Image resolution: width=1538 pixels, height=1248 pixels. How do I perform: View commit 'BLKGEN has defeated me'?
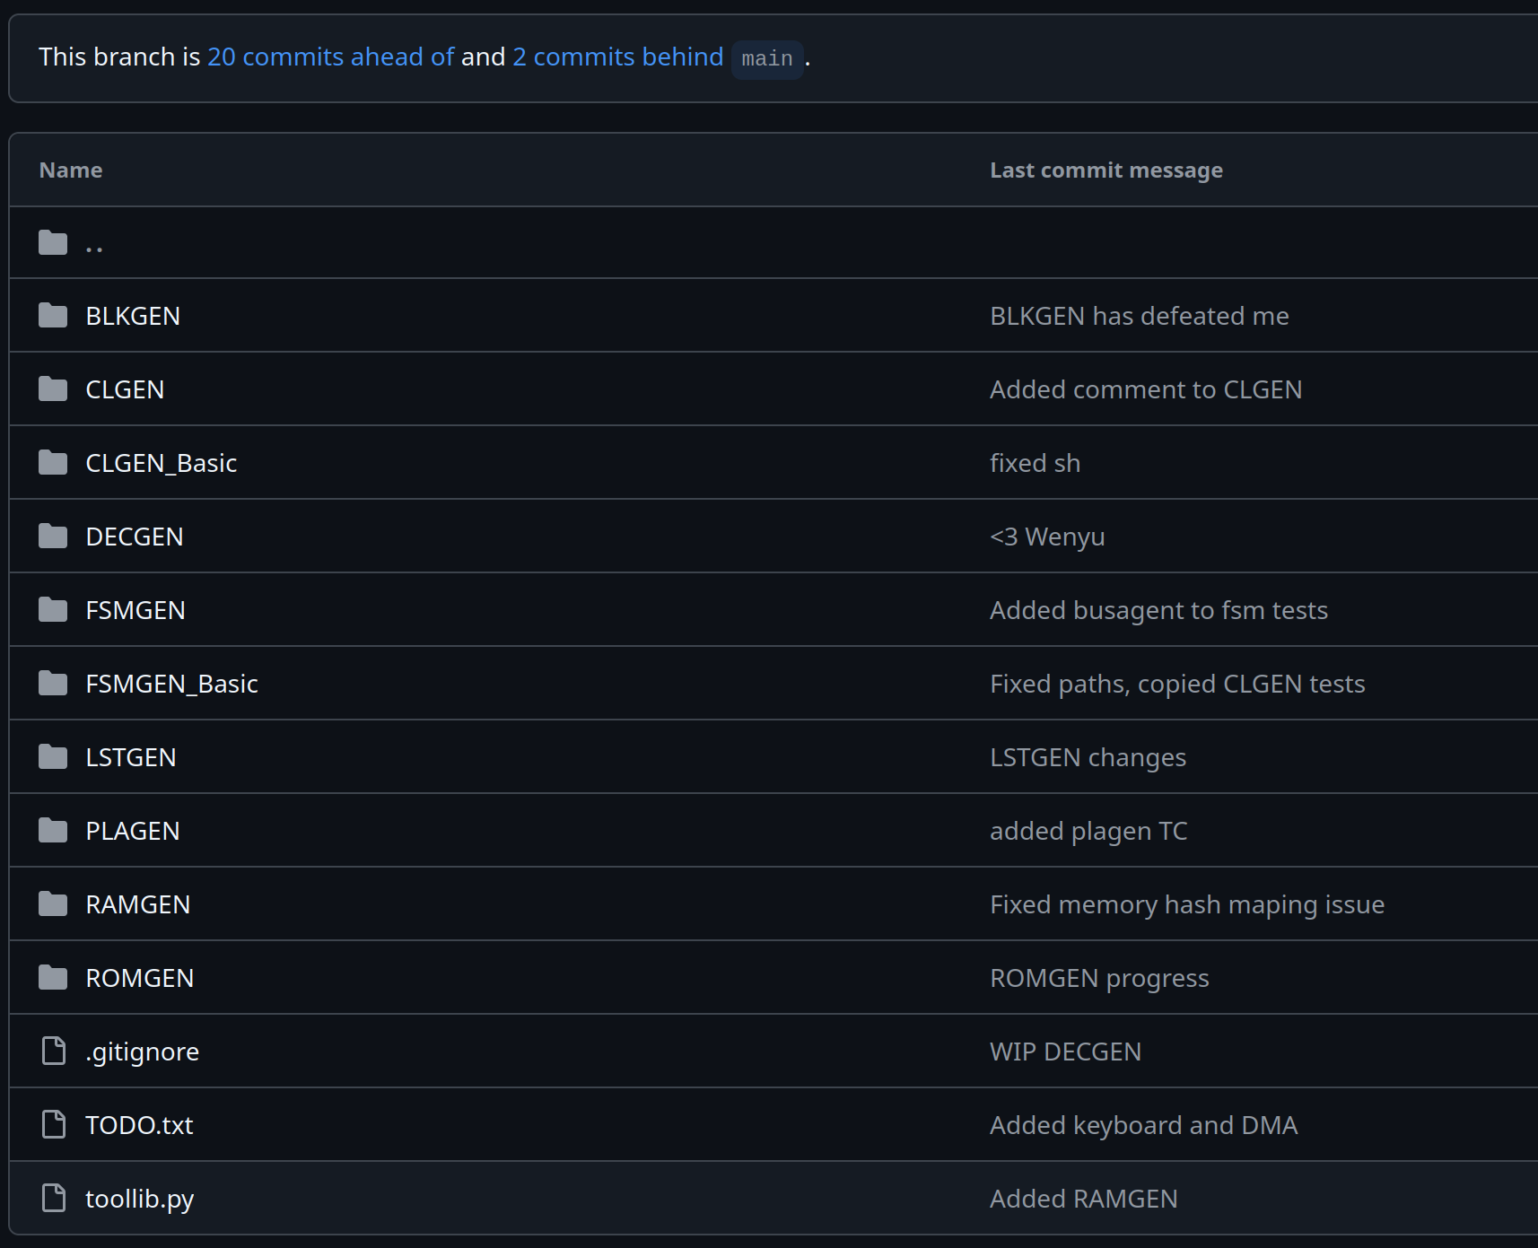(x=1139, y=316)
